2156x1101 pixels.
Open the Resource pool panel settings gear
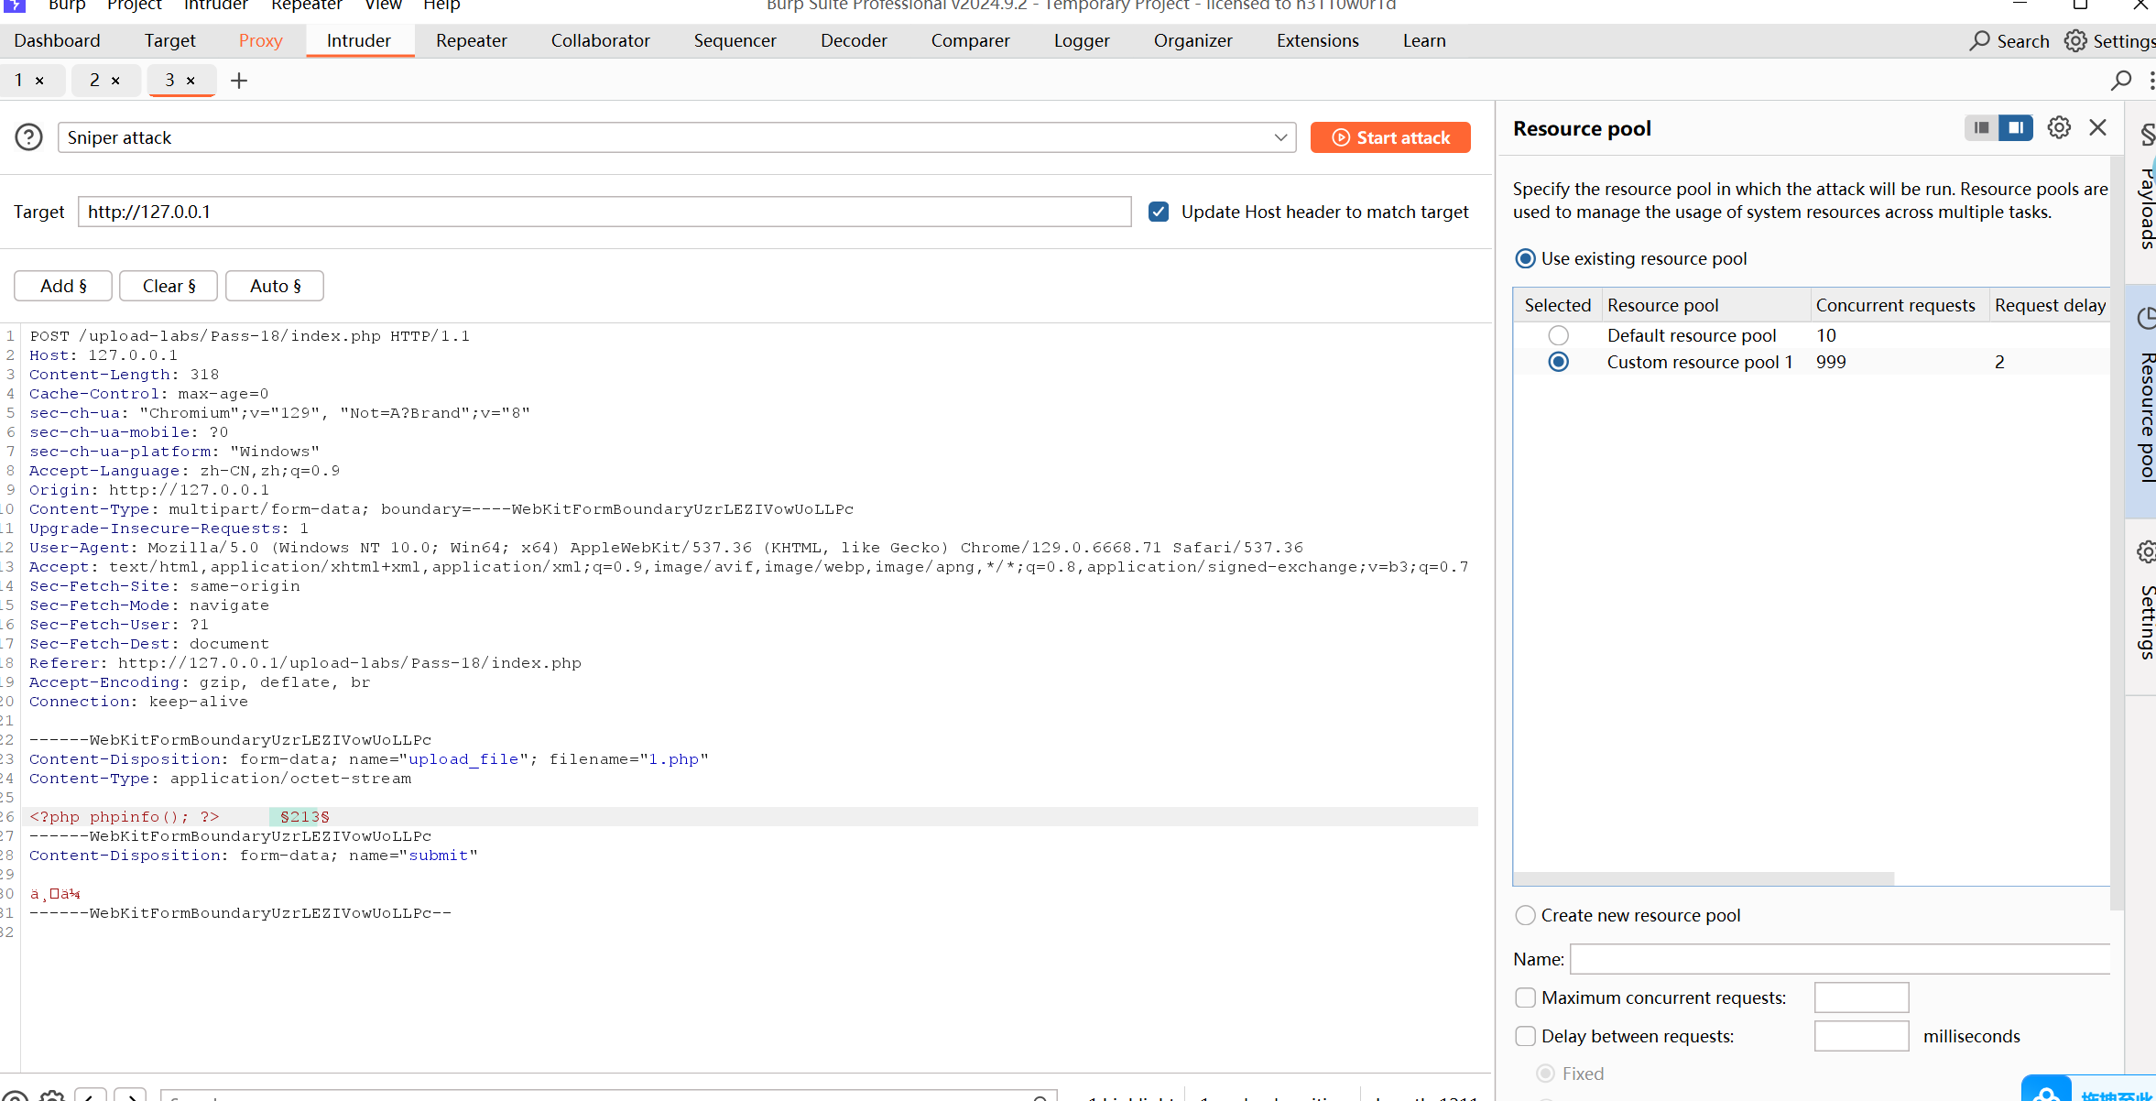click(x=2059, y=128)
